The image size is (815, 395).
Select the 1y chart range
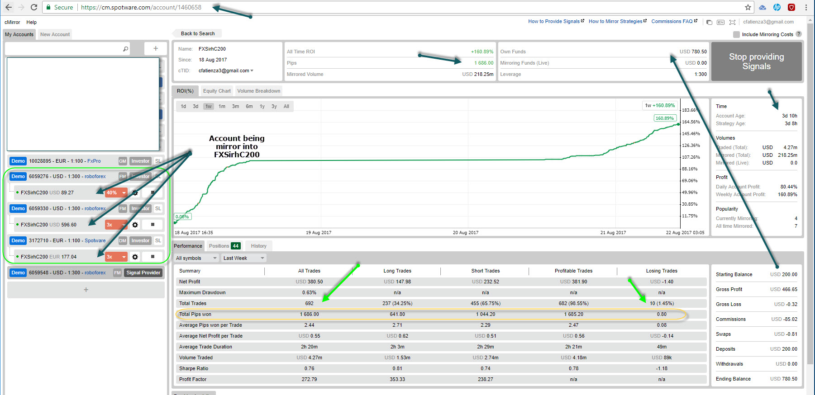coord(262,106)
